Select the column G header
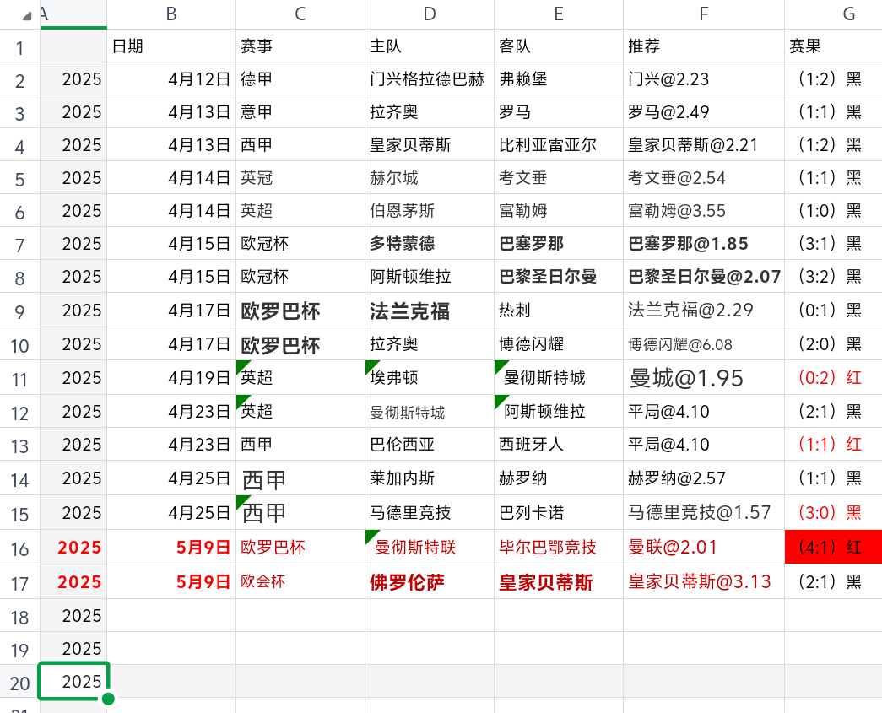The image size is (882, 713). click(x=850, y=13)
